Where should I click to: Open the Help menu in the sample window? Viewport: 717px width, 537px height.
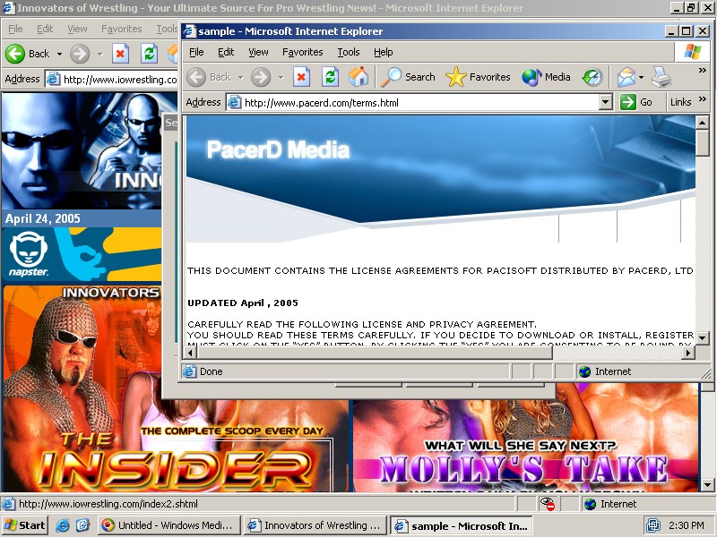point(384,52)
